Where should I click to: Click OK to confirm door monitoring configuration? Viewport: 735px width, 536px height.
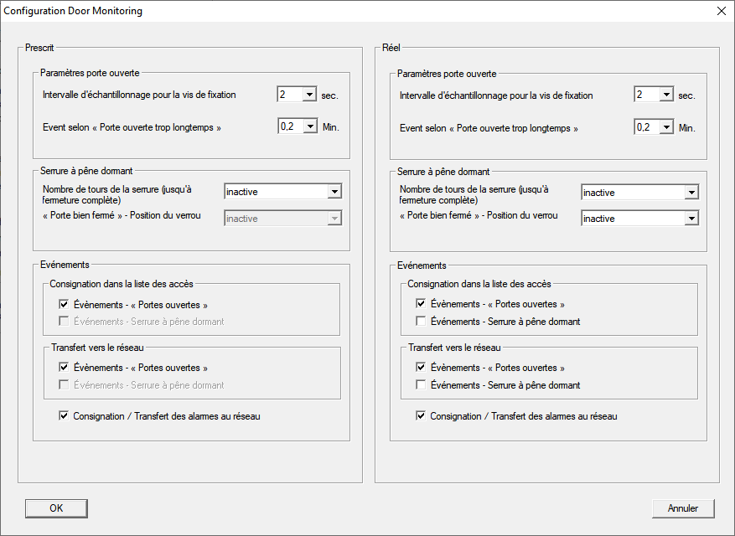(56, 508)
